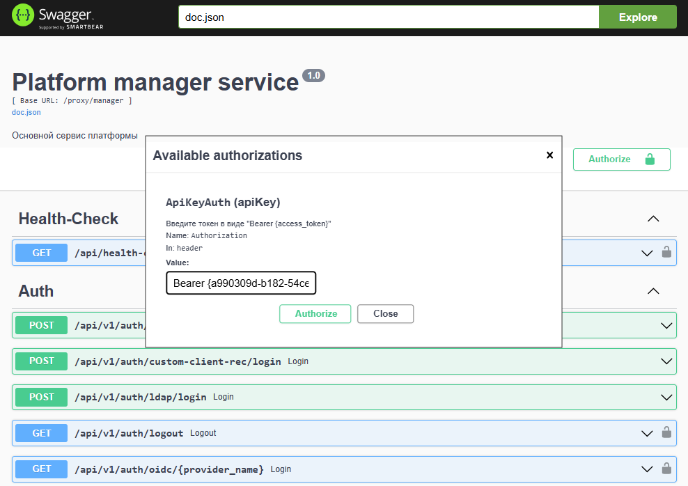Open the doc.json link
688x486 pixels.
coord(26,112)
